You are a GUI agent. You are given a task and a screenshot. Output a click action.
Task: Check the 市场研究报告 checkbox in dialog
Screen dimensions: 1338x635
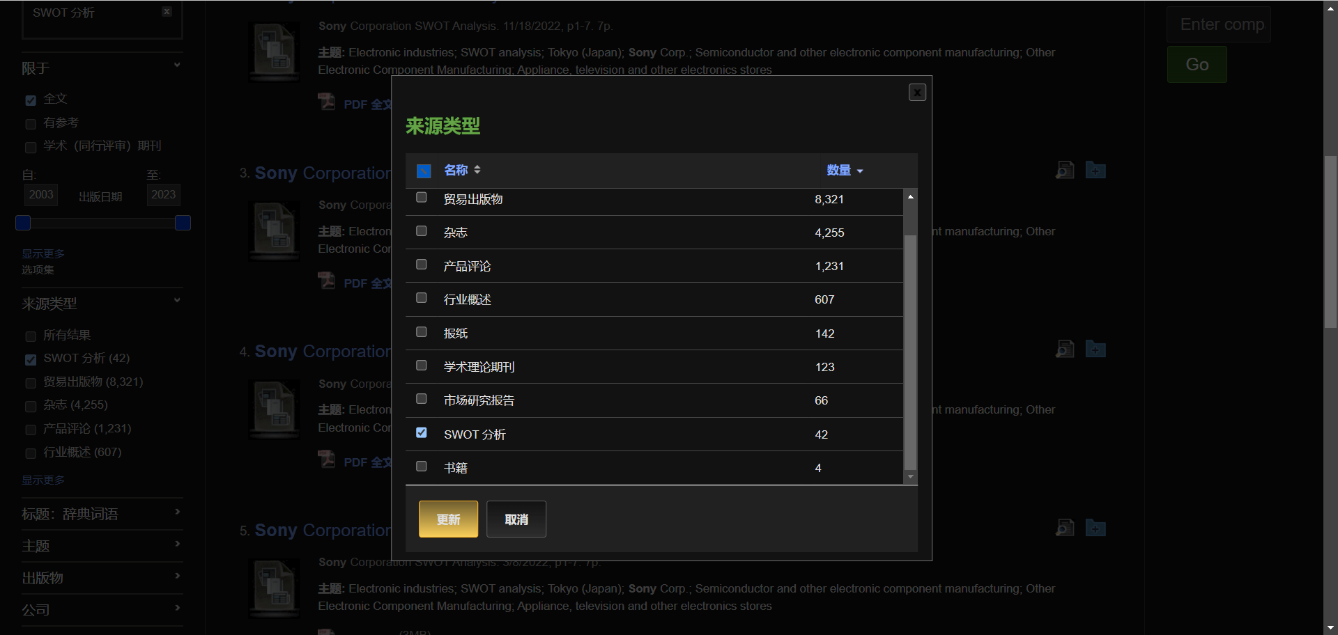coord(422,399)
